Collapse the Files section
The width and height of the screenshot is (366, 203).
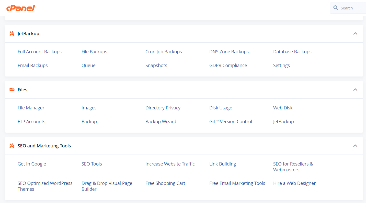click(355, 90)
